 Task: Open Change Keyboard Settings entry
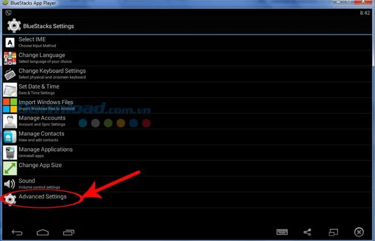point(187,74)
